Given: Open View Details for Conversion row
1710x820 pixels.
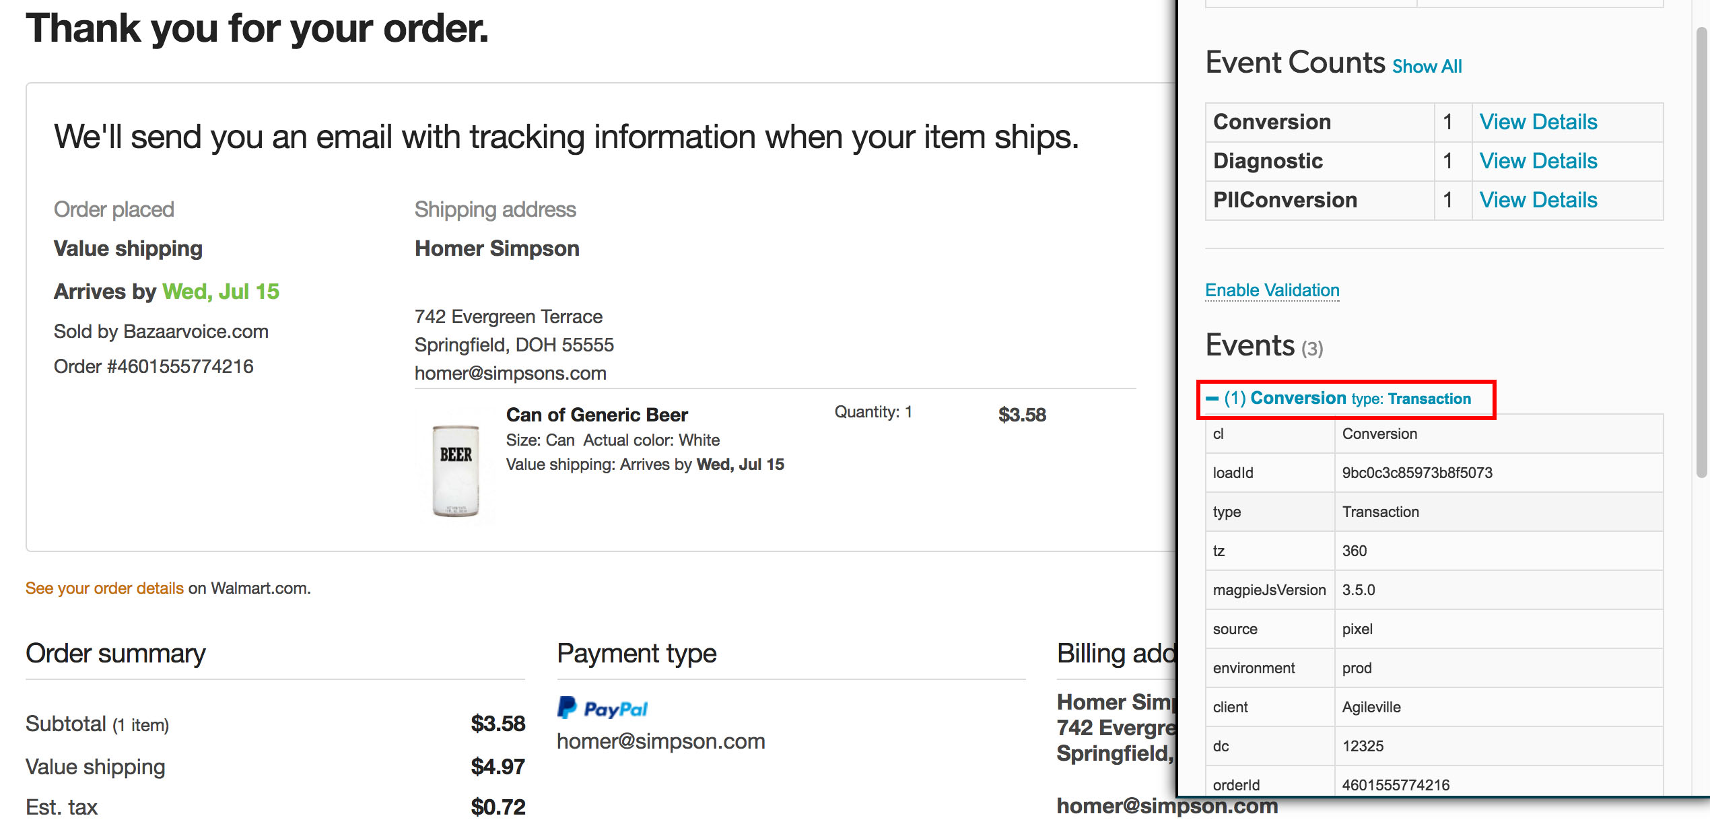Looking at the screenshot, I should pyautogui.click(x=1538, y=122).
